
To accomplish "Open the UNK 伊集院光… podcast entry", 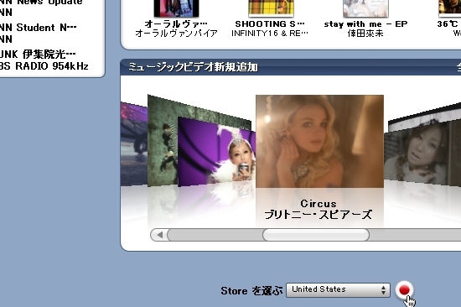I will 38,55.
